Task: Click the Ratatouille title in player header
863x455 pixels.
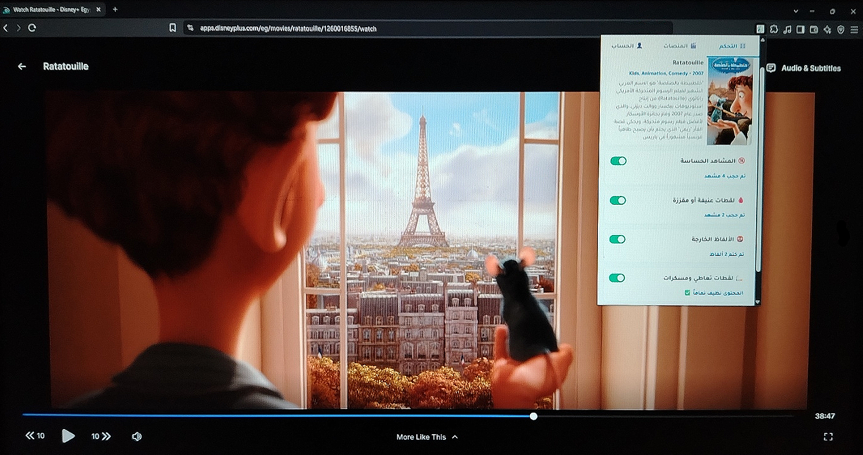Action: pos(66,66)
